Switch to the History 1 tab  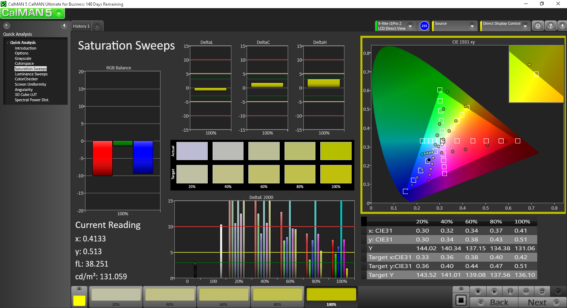(x=81, y=26)
